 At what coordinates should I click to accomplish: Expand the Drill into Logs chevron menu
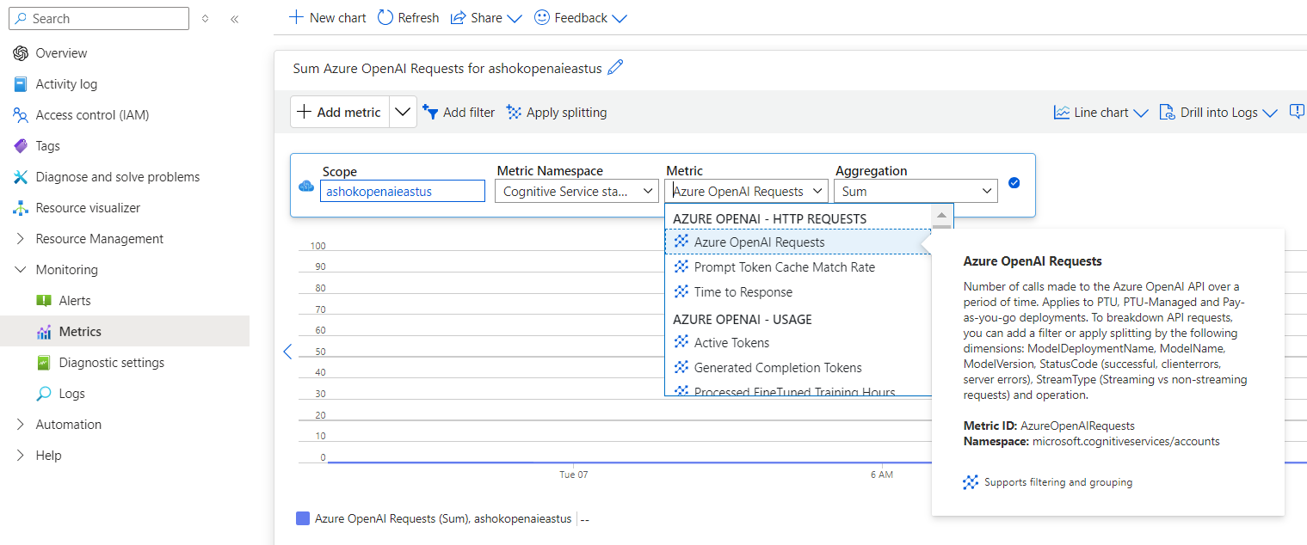pos(1270,113)
